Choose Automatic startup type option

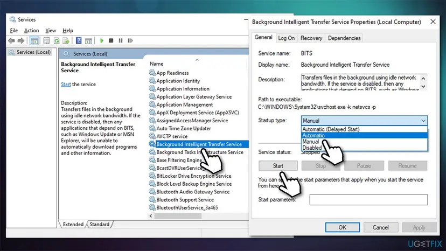click(364, 135)
